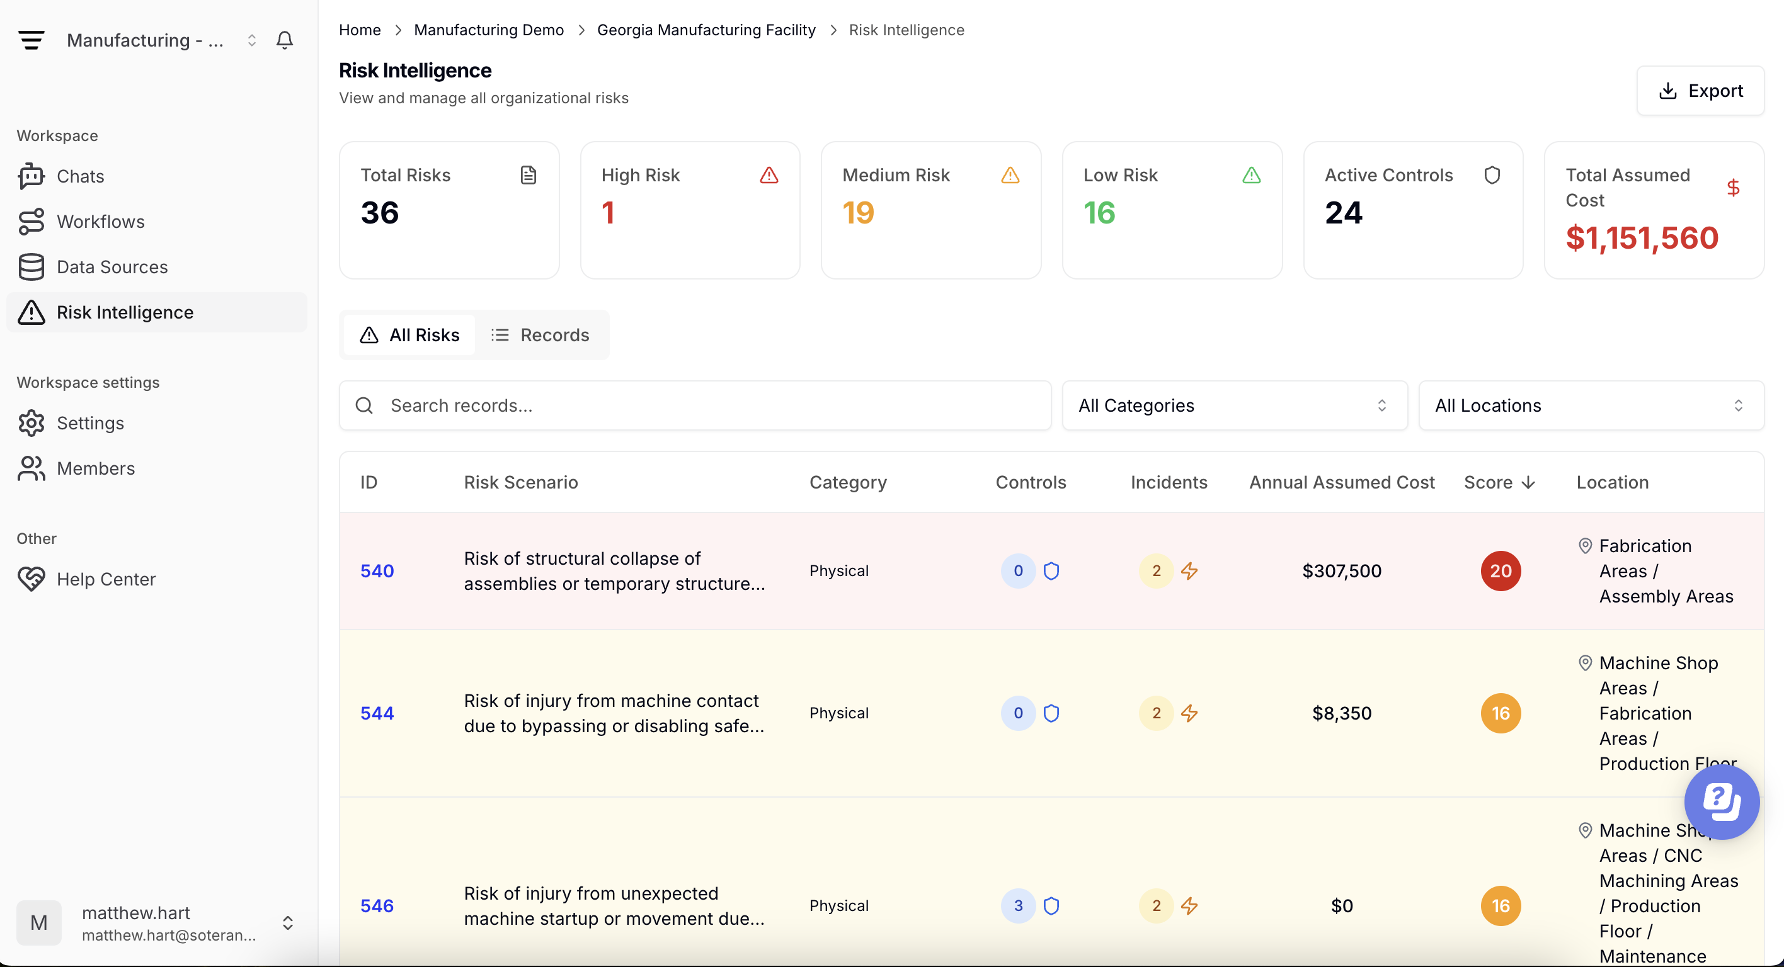Click controls shield icon in row 540
1784x967 pixels.
(1051, 571)
